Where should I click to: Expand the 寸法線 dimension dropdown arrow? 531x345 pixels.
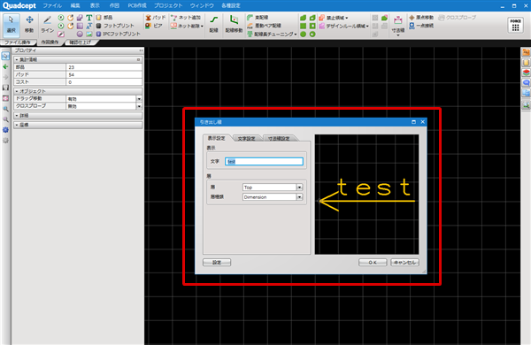click(398, 34)
